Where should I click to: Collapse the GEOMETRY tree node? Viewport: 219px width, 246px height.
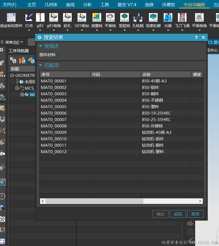[x=12, y=75]
